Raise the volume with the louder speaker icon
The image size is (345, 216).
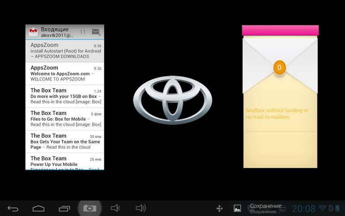point(141,209)
